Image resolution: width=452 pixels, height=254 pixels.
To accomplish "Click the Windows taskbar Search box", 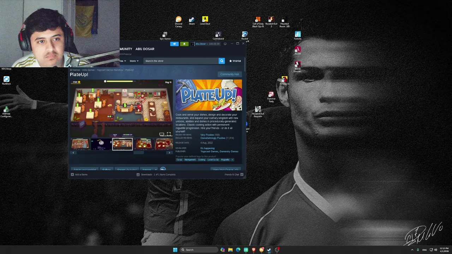I will 198,250.
